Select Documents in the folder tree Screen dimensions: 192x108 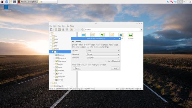click(x=61, y=58)
